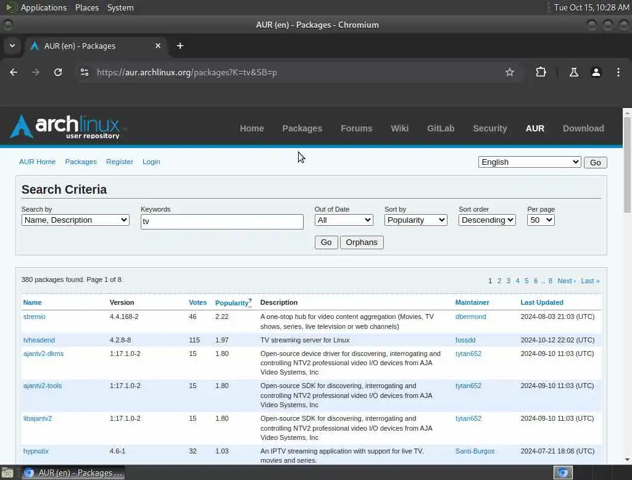Click the show desktop icon in bottom panel
The image size is (632, 480).
[x=7, y=473]
